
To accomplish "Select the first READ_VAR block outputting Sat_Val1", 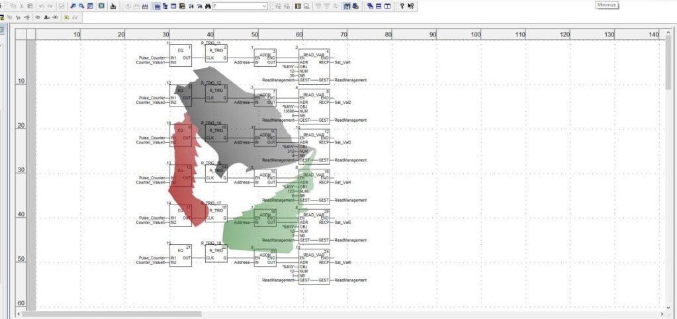I will point(314,65).
